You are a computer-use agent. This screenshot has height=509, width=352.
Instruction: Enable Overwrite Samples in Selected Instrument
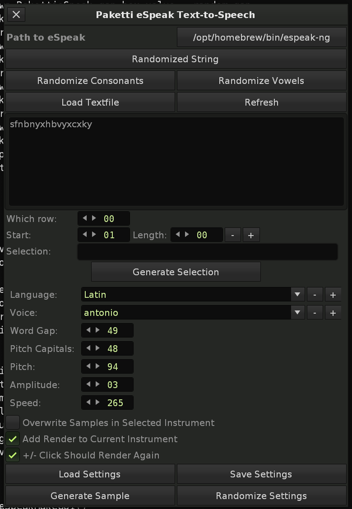click(13, 423)
